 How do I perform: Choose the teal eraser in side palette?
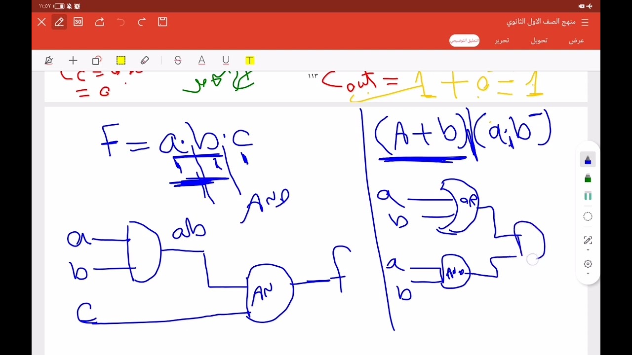coord(588,196)
